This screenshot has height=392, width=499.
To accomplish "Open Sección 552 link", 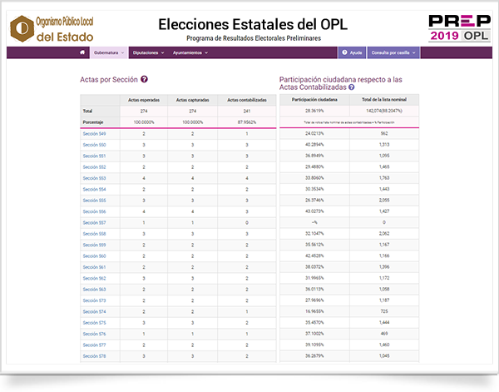I will pos(94,167).
